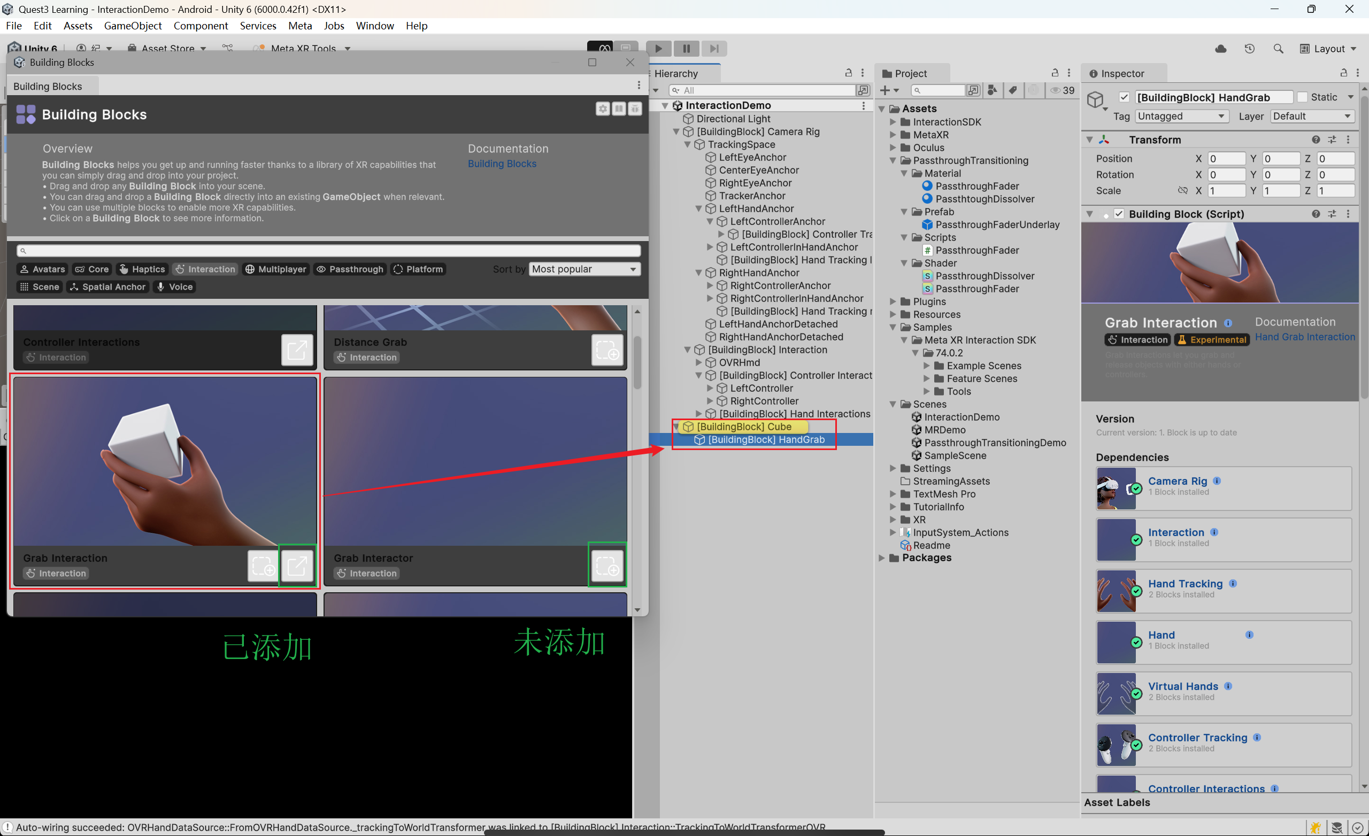Image resolution: width=1369 pixels, height=836 pixels.
Task: Click the Hierarchy search field
Action: [762, 90]
